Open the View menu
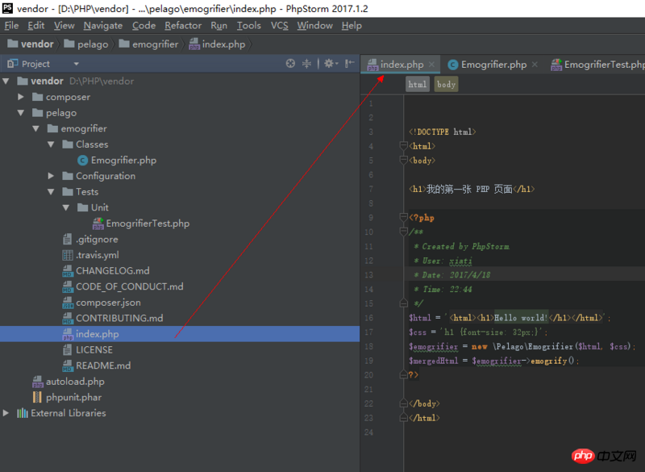Viewport: 645px width, 472px height. pos(64,26)
